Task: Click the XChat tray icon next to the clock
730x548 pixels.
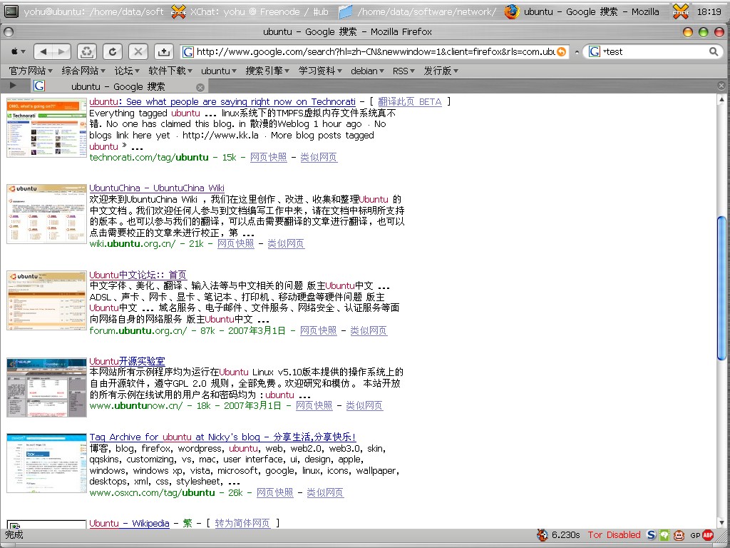Action: click(x=681, y=11)
